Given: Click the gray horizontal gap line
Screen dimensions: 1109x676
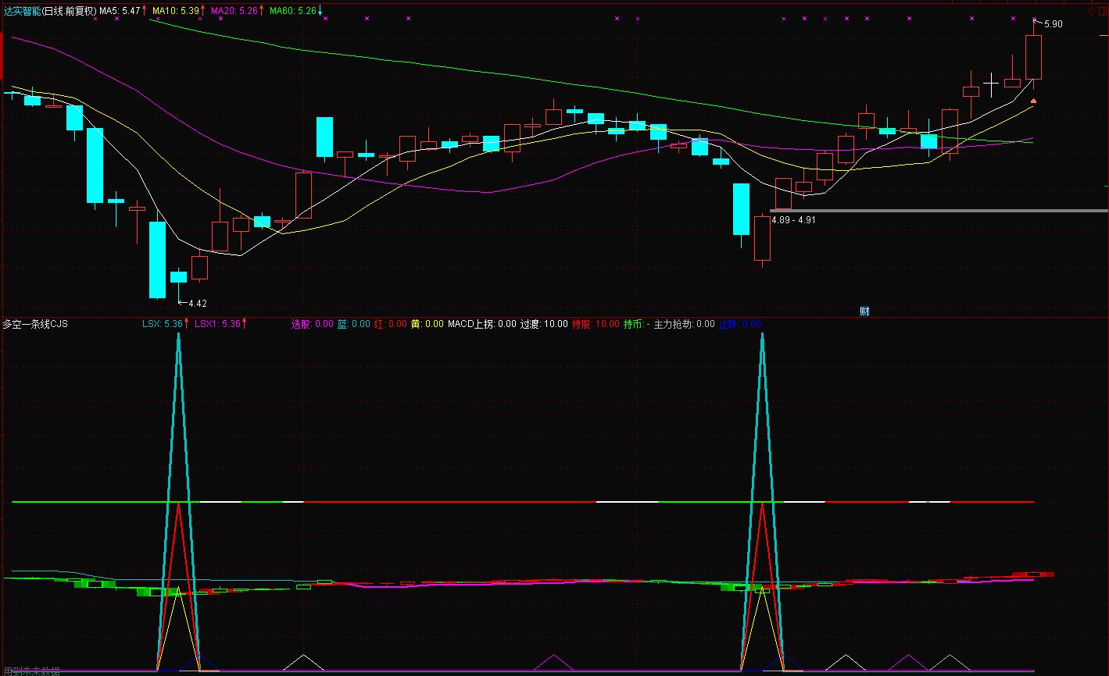Looking at the screenshot, I should [x=939, y=210].
